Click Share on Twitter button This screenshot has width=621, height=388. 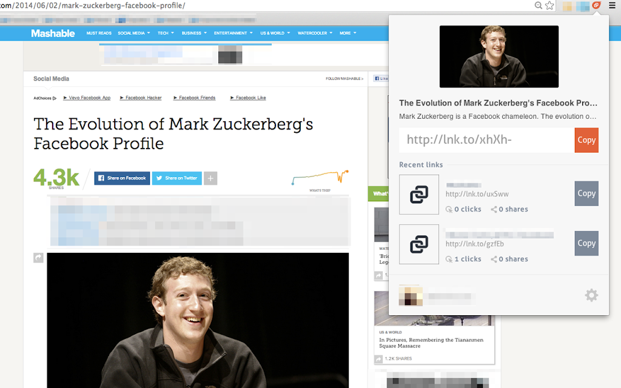click(x=177, y=178)
